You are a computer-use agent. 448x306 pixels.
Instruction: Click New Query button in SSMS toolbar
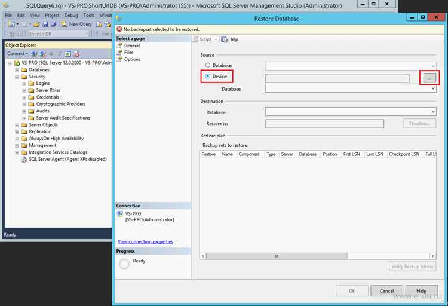[76, 25]
